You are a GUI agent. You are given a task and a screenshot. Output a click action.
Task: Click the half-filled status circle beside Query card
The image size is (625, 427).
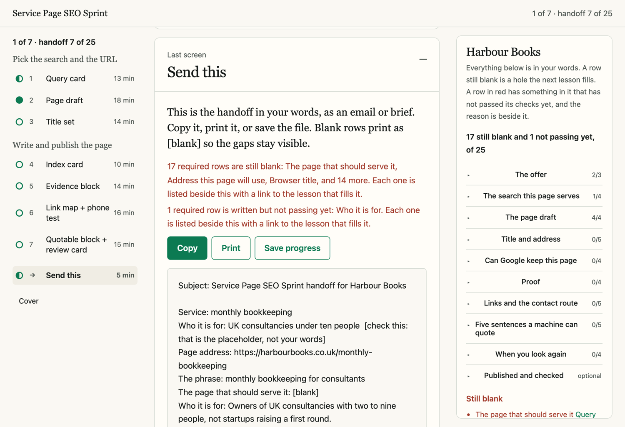click(19, 78)
